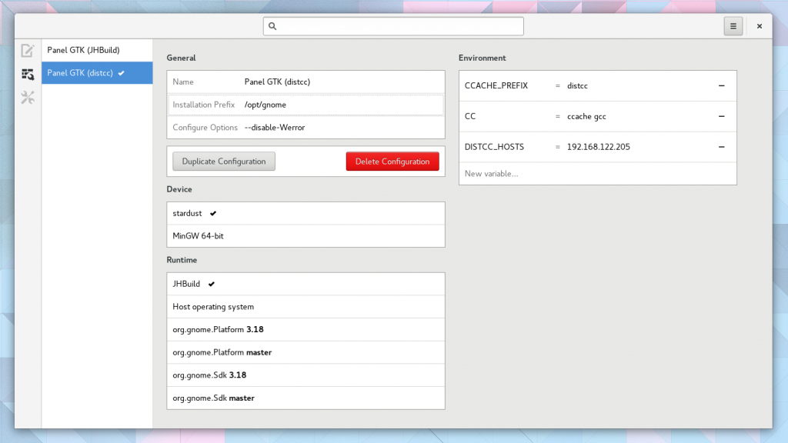Screen dimensions: 788x443
Task: Click the CC variable name
Action: click(470, 117)
